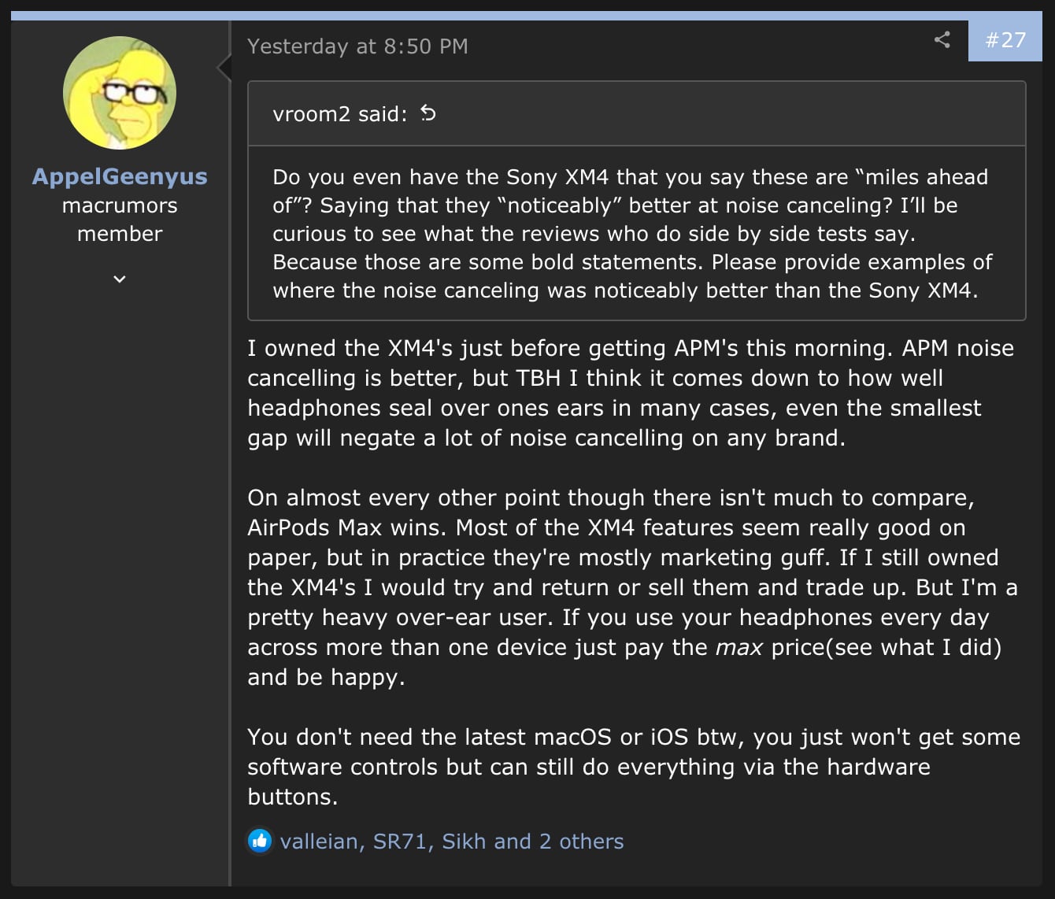1055x899 pixels.
Task: Expand user details chevron below macrumors member
Action: [120, 279]
